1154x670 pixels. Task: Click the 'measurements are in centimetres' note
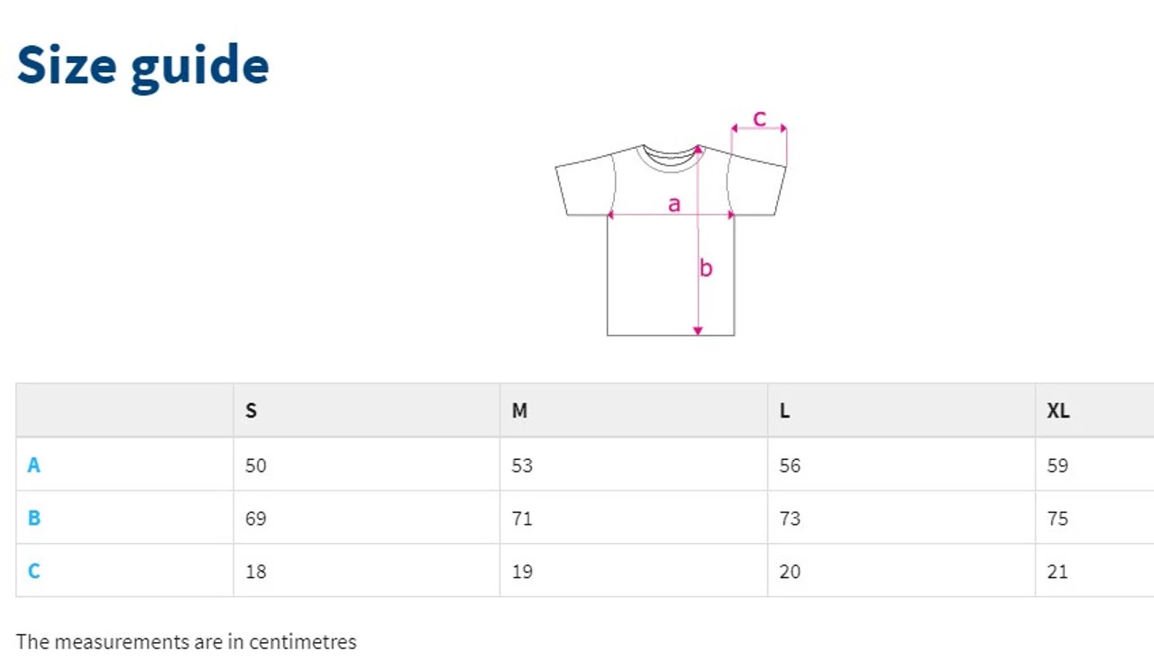click(187, 642)
